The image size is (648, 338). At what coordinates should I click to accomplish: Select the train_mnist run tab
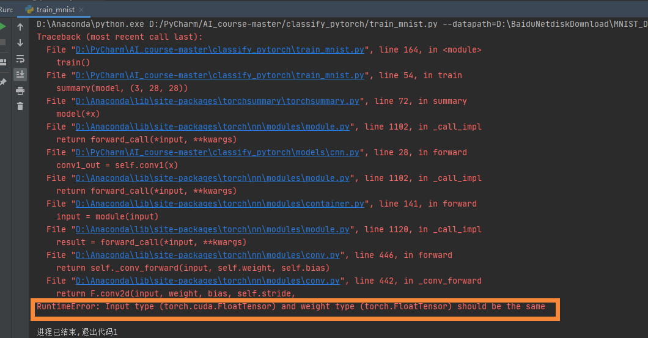(x=54, y=10)
